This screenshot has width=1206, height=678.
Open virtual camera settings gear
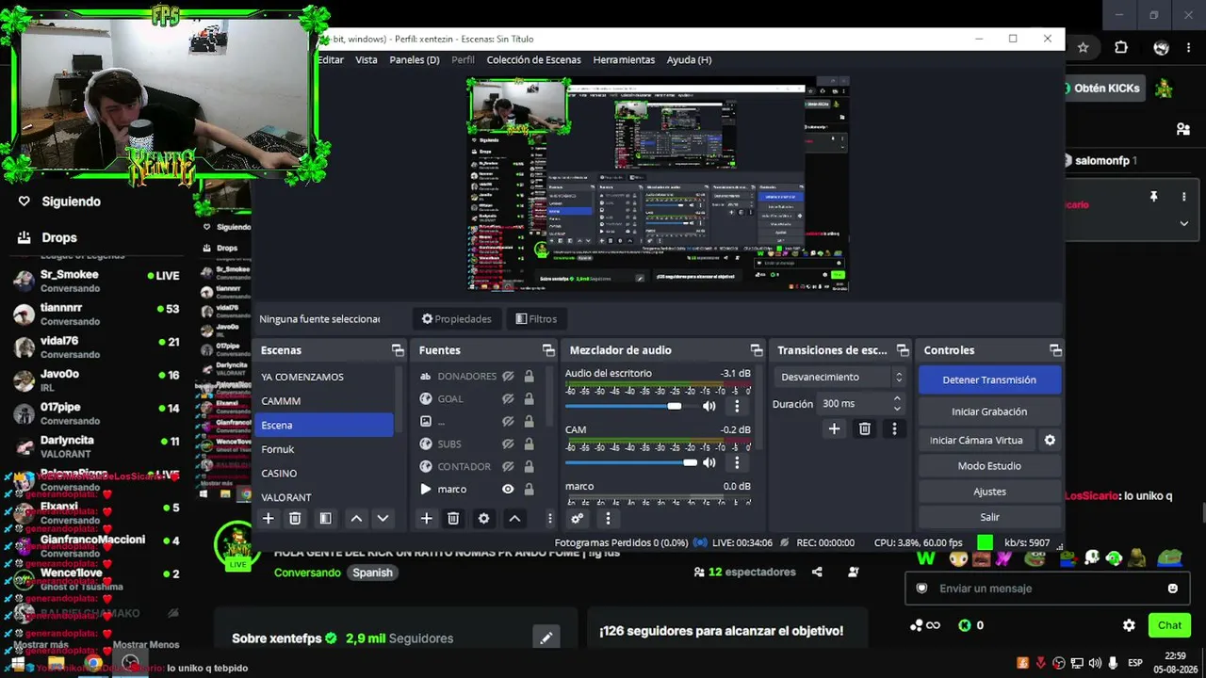coord(1050,440)
